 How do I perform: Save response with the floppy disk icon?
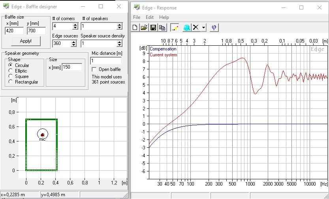pyautogui.click(x=153, y=28)
